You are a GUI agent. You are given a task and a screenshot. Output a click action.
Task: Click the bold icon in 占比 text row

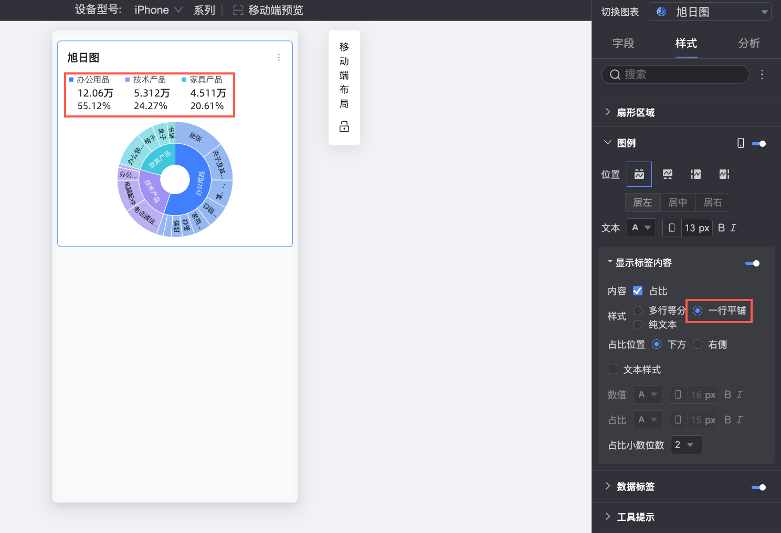point(727,420)
